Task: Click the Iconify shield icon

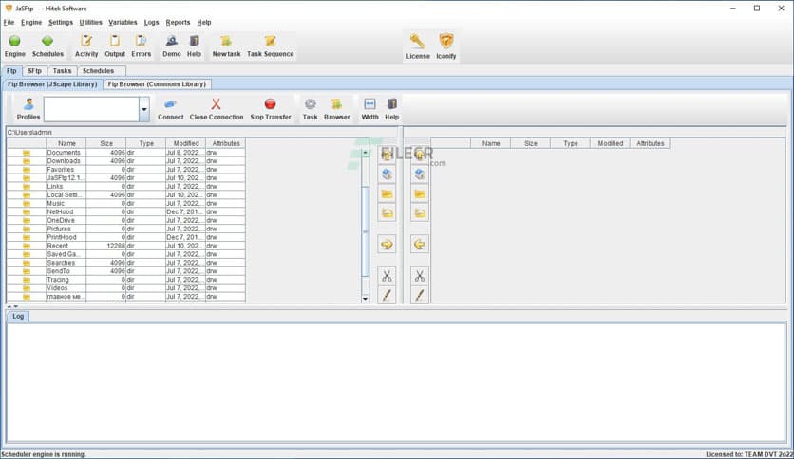Action: click(445, 42)
